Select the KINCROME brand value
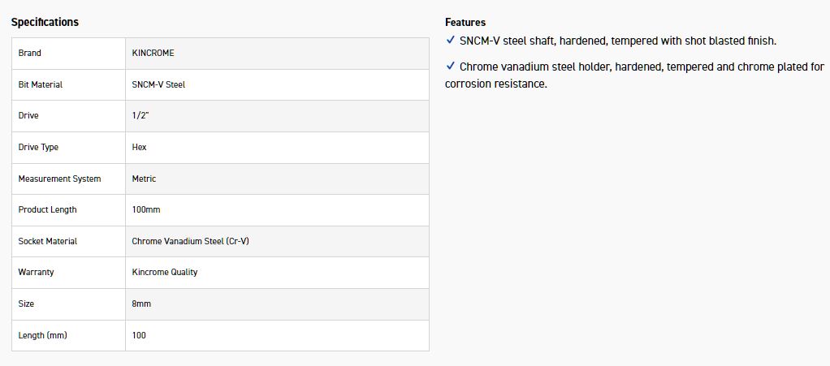The image size is (830, 366). point(153,53)
